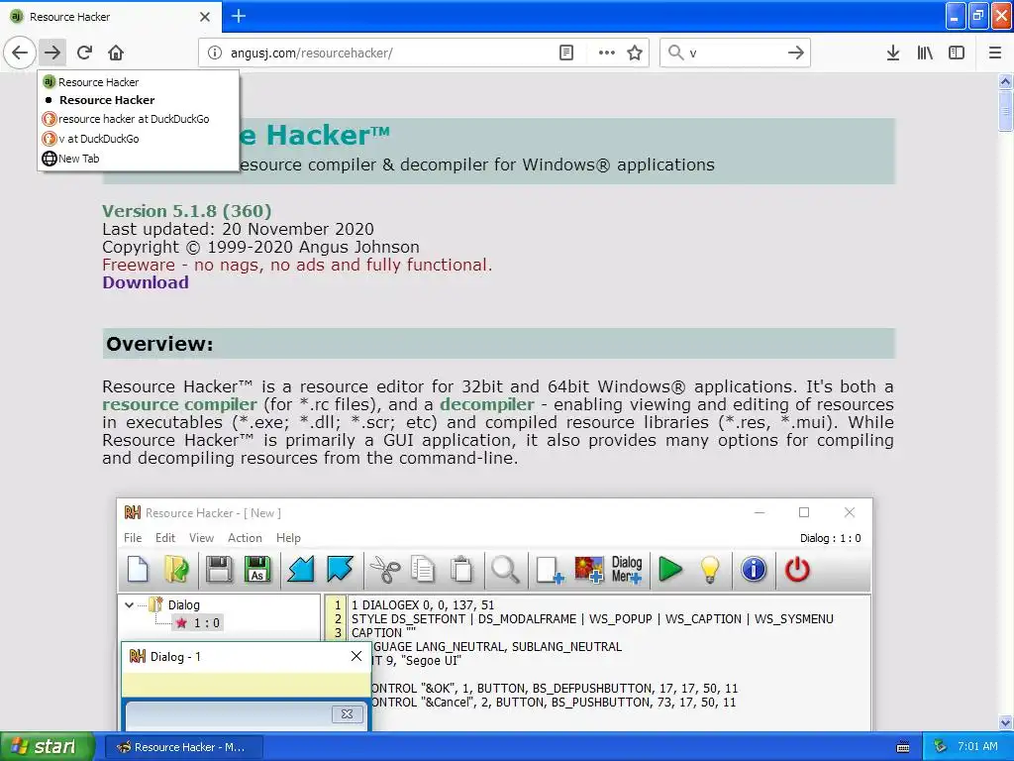The width and height of the screenshot is (1014, 761).
Task: Click the Paste clipboard icon
Action: (461, 570)
